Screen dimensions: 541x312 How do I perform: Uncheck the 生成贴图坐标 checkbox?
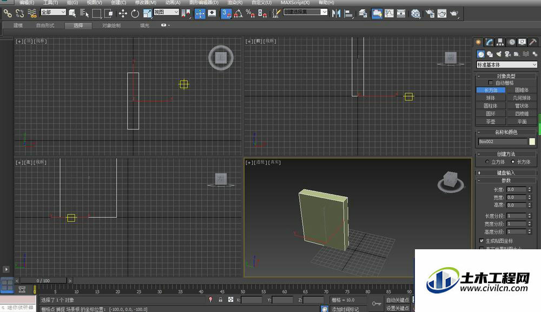click(x=481, y=241)
